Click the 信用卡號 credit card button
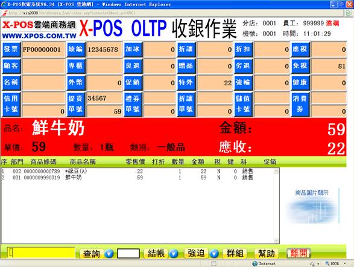Viewport: 354px width, 267px height. [11, 104]
